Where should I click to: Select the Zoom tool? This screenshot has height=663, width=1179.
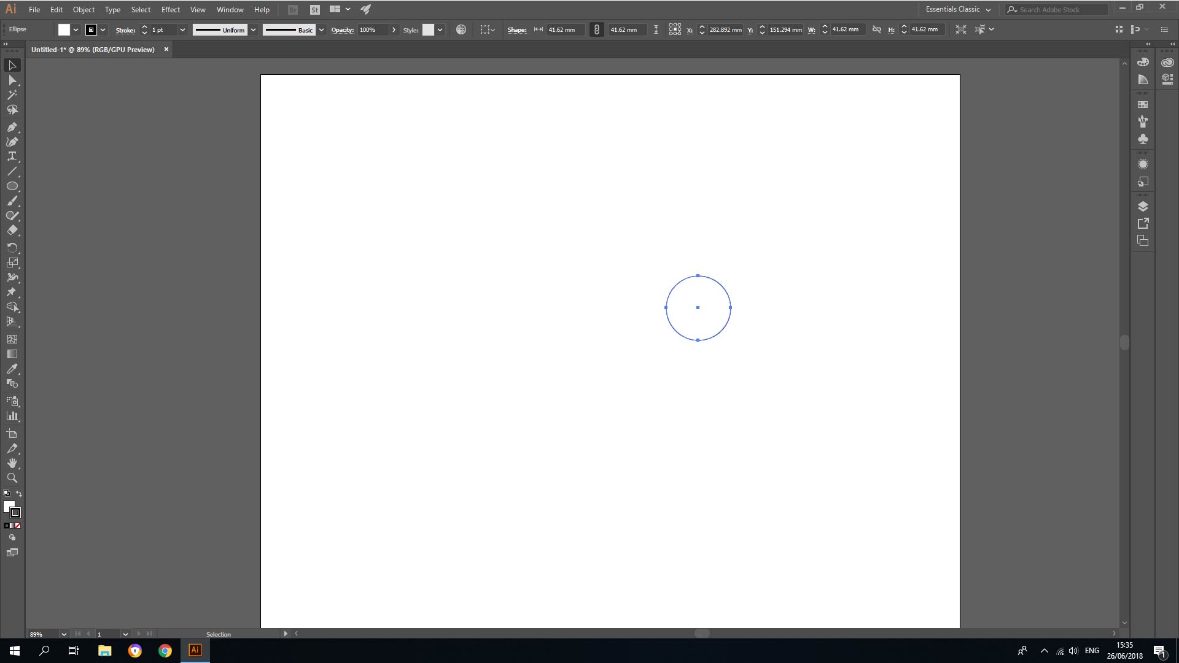coord(12,478)
